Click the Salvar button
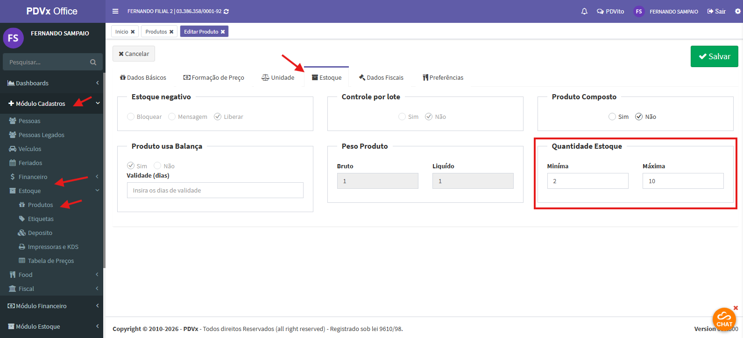The image size is (743, 338). click(x=714, y=56)
